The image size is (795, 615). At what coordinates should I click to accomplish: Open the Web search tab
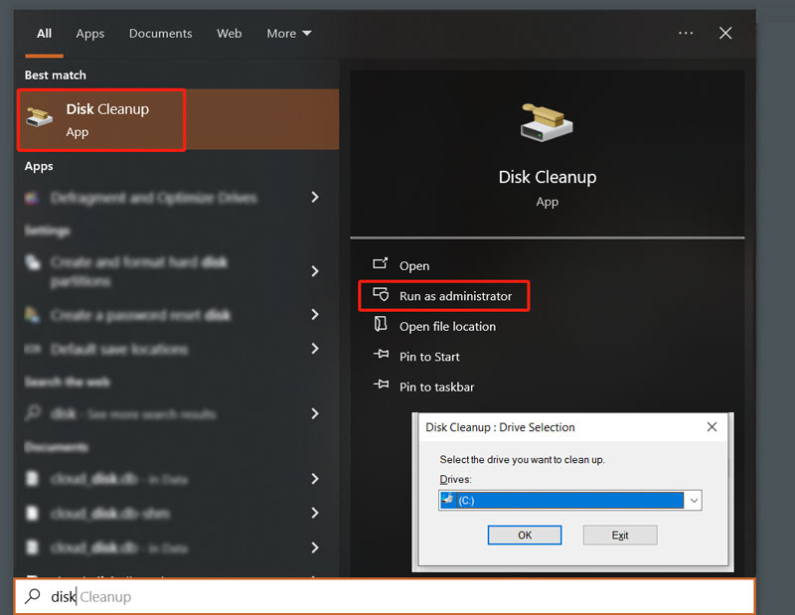coord(230,34)
